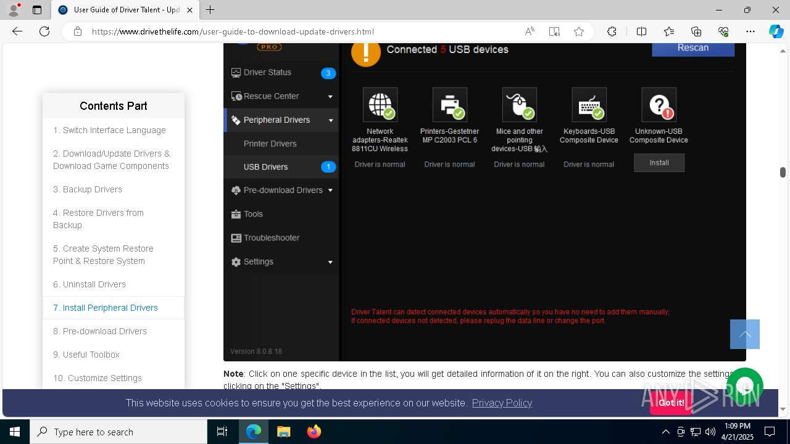The image size is (790, 444).
Task: Open the Favorites list
Action: tap(669, 31)
